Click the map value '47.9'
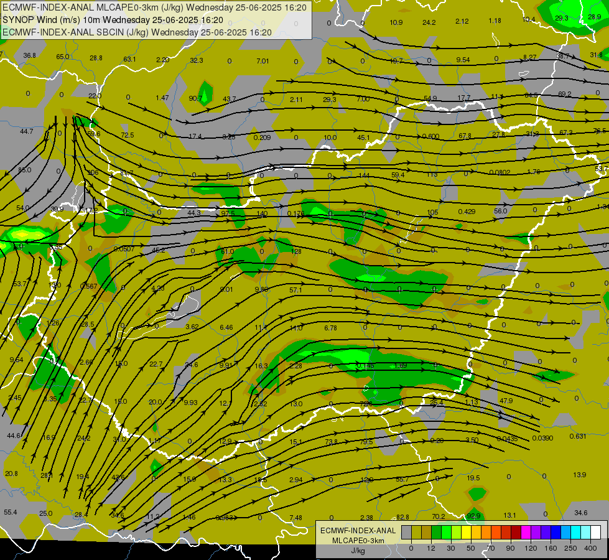Image resolution: width=609 pixels, height=560 pixels. [506, 400]
